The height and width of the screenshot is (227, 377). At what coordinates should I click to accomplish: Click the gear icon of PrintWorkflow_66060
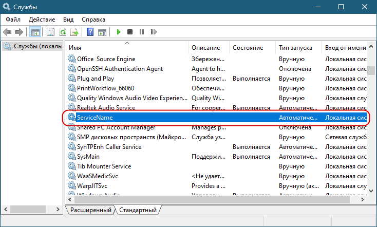[71, 88]
